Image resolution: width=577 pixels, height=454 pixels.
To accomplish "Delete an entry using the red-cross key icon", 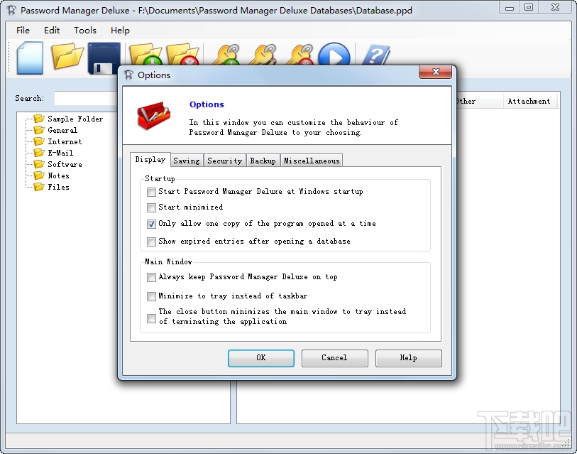I will (x=298, y=55).
